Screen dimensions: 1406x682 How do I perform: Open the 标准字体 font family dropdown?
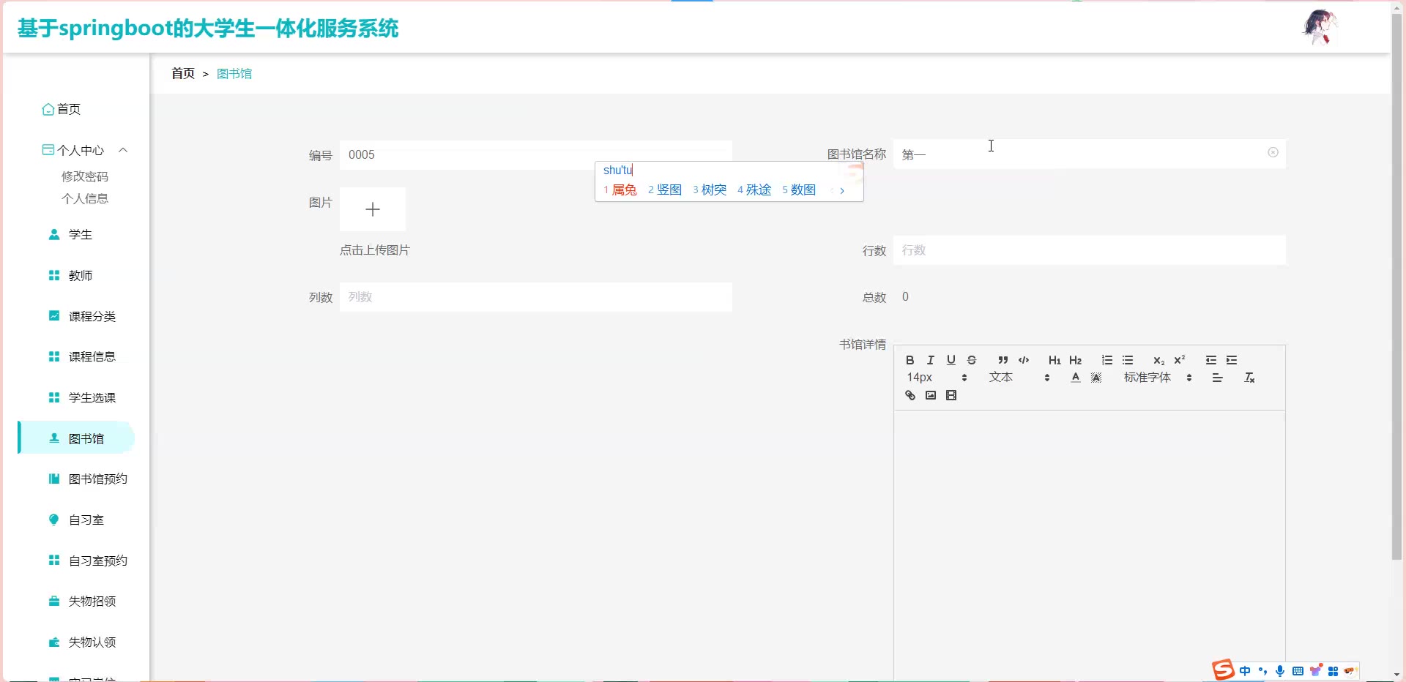pos(1158,378)
